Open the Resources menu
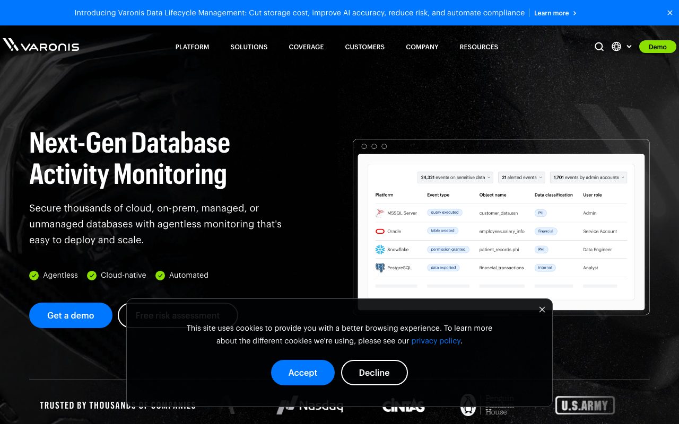The height and width of the screenshot is (424, 679). pos(479,47)
